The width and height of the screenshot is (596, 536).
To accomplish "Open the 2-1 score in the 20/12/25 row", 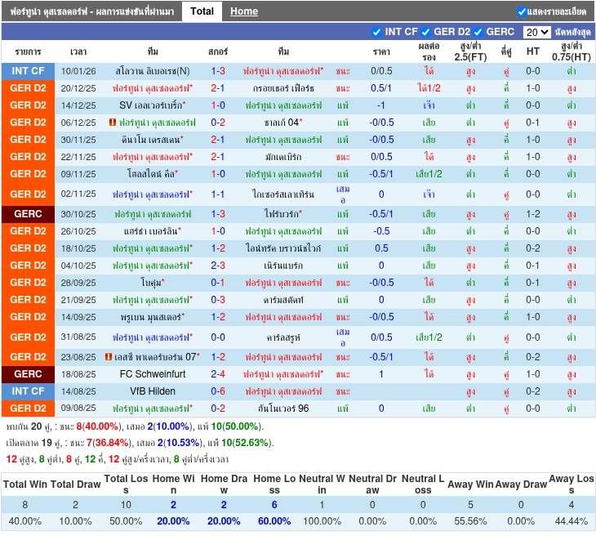I will (218, 88).
